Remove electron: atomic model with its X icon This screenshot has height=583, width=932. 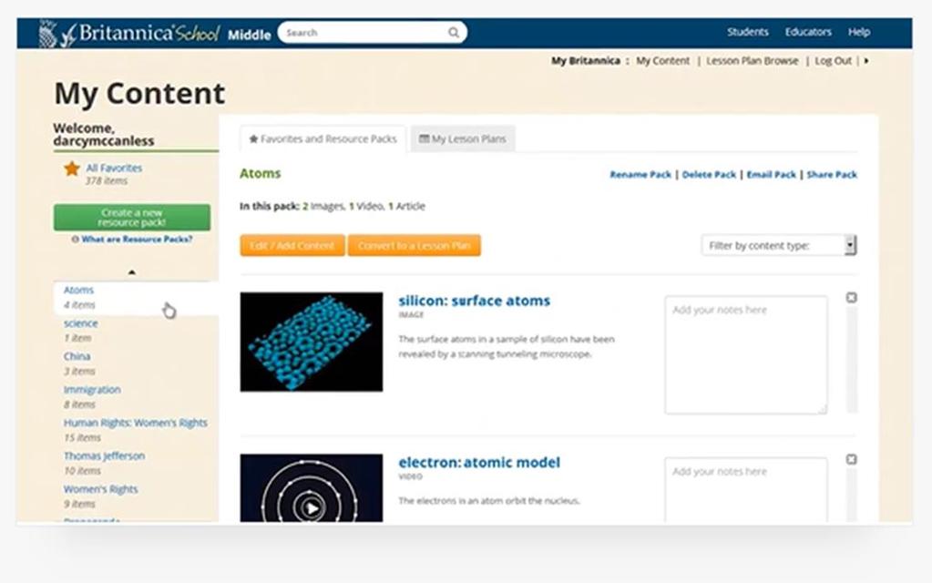point(851,459)
